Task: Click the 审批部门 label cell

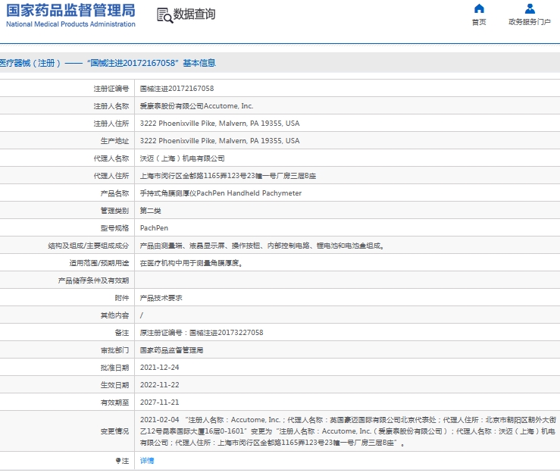Action: 114,350
